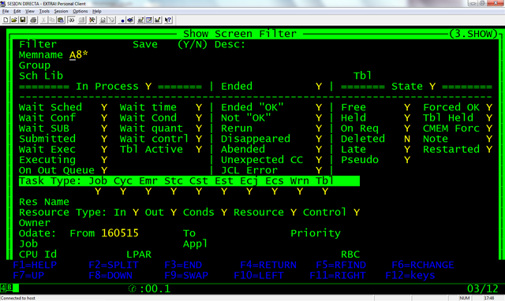Screen dimensions: 505x301
Task: Click the Res Name label
Action: (x=44, y=202)
